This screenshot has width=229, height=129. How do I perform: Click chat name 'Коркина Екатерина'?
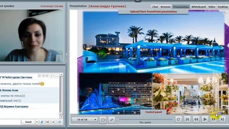click(16, 106)
